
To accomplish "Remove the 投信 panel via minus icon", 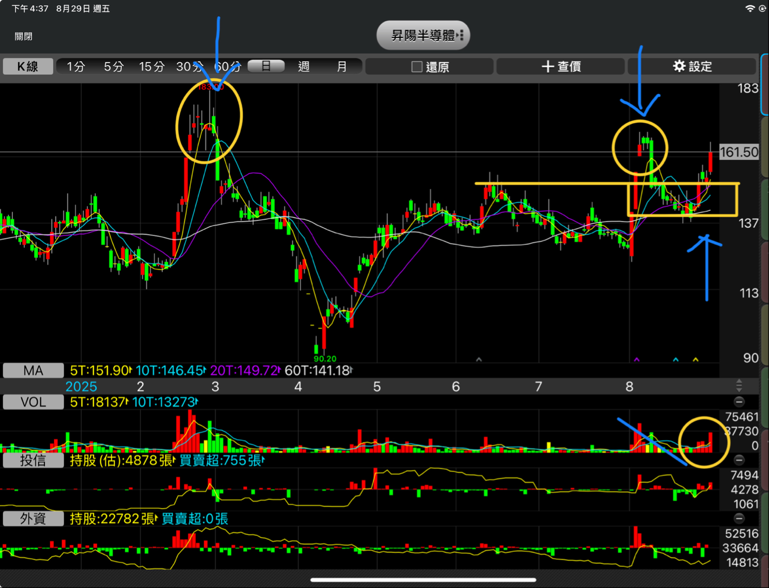I will 738,460.
